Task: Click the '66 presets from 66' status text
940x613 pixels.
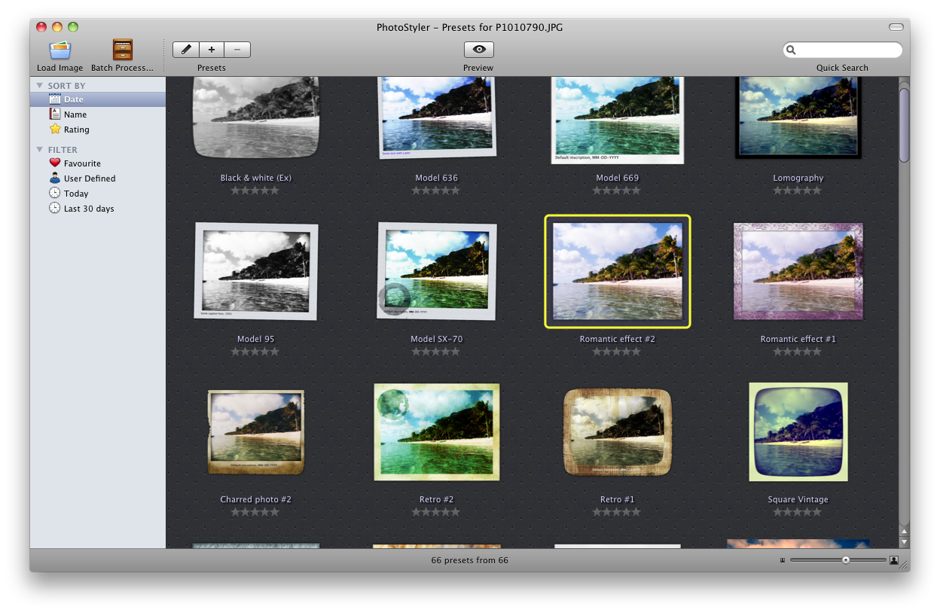Action: (x=469, y=560)
